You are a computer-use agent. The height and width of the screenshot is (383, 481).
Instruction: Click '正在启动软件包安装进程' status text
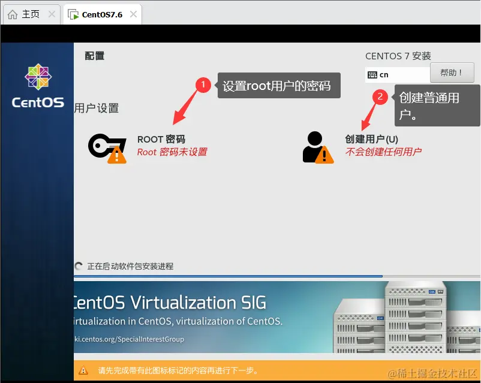click(x=130, y=266)
